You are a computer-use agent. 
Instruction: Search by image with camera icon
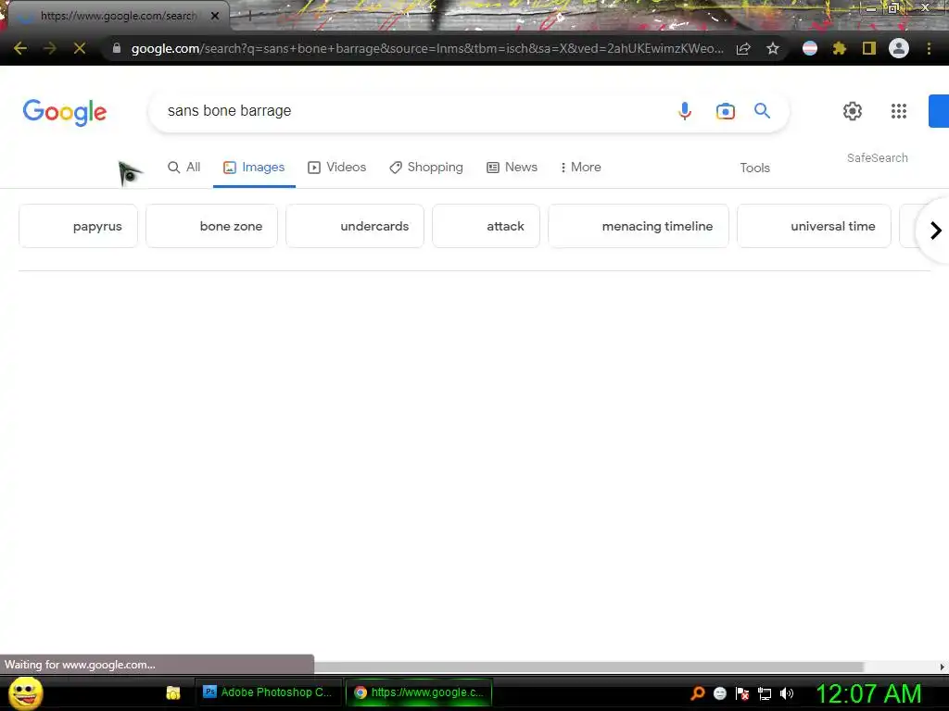[x=725, y=111]
